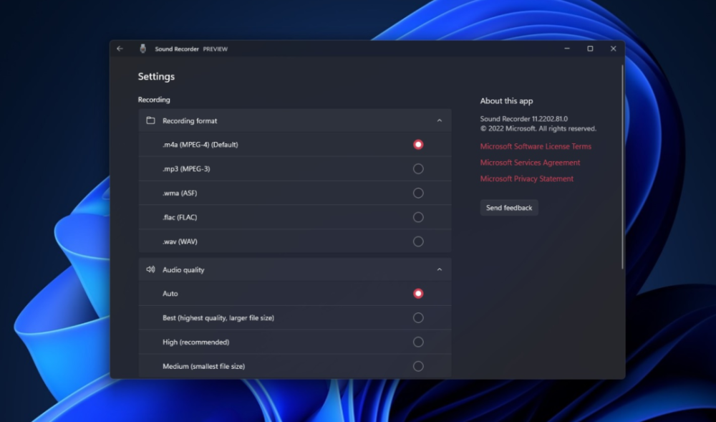Pick the .flac (FLAC) recording format
The image size is (716, 422).
click(x=418, y=217)
